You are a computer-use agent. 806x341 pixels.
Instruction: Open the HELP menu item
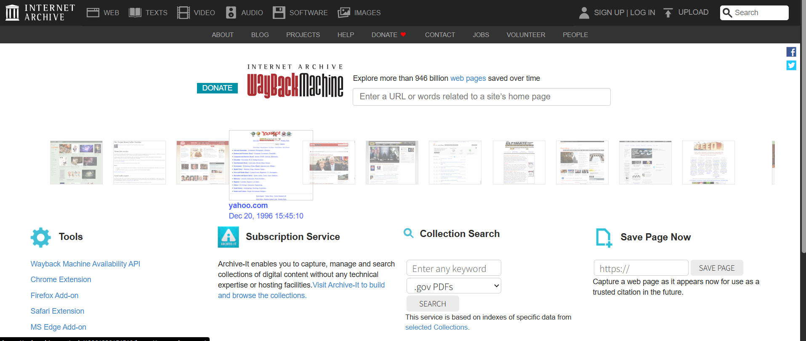point(346,35)
